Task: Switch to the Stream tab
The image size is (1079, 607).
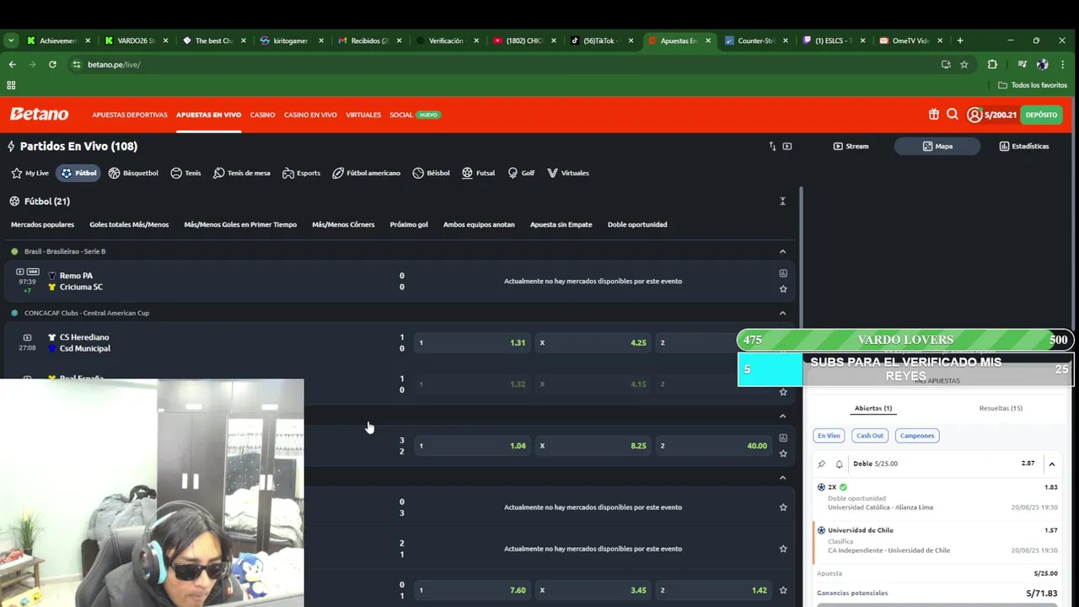Action: (851, 146)
